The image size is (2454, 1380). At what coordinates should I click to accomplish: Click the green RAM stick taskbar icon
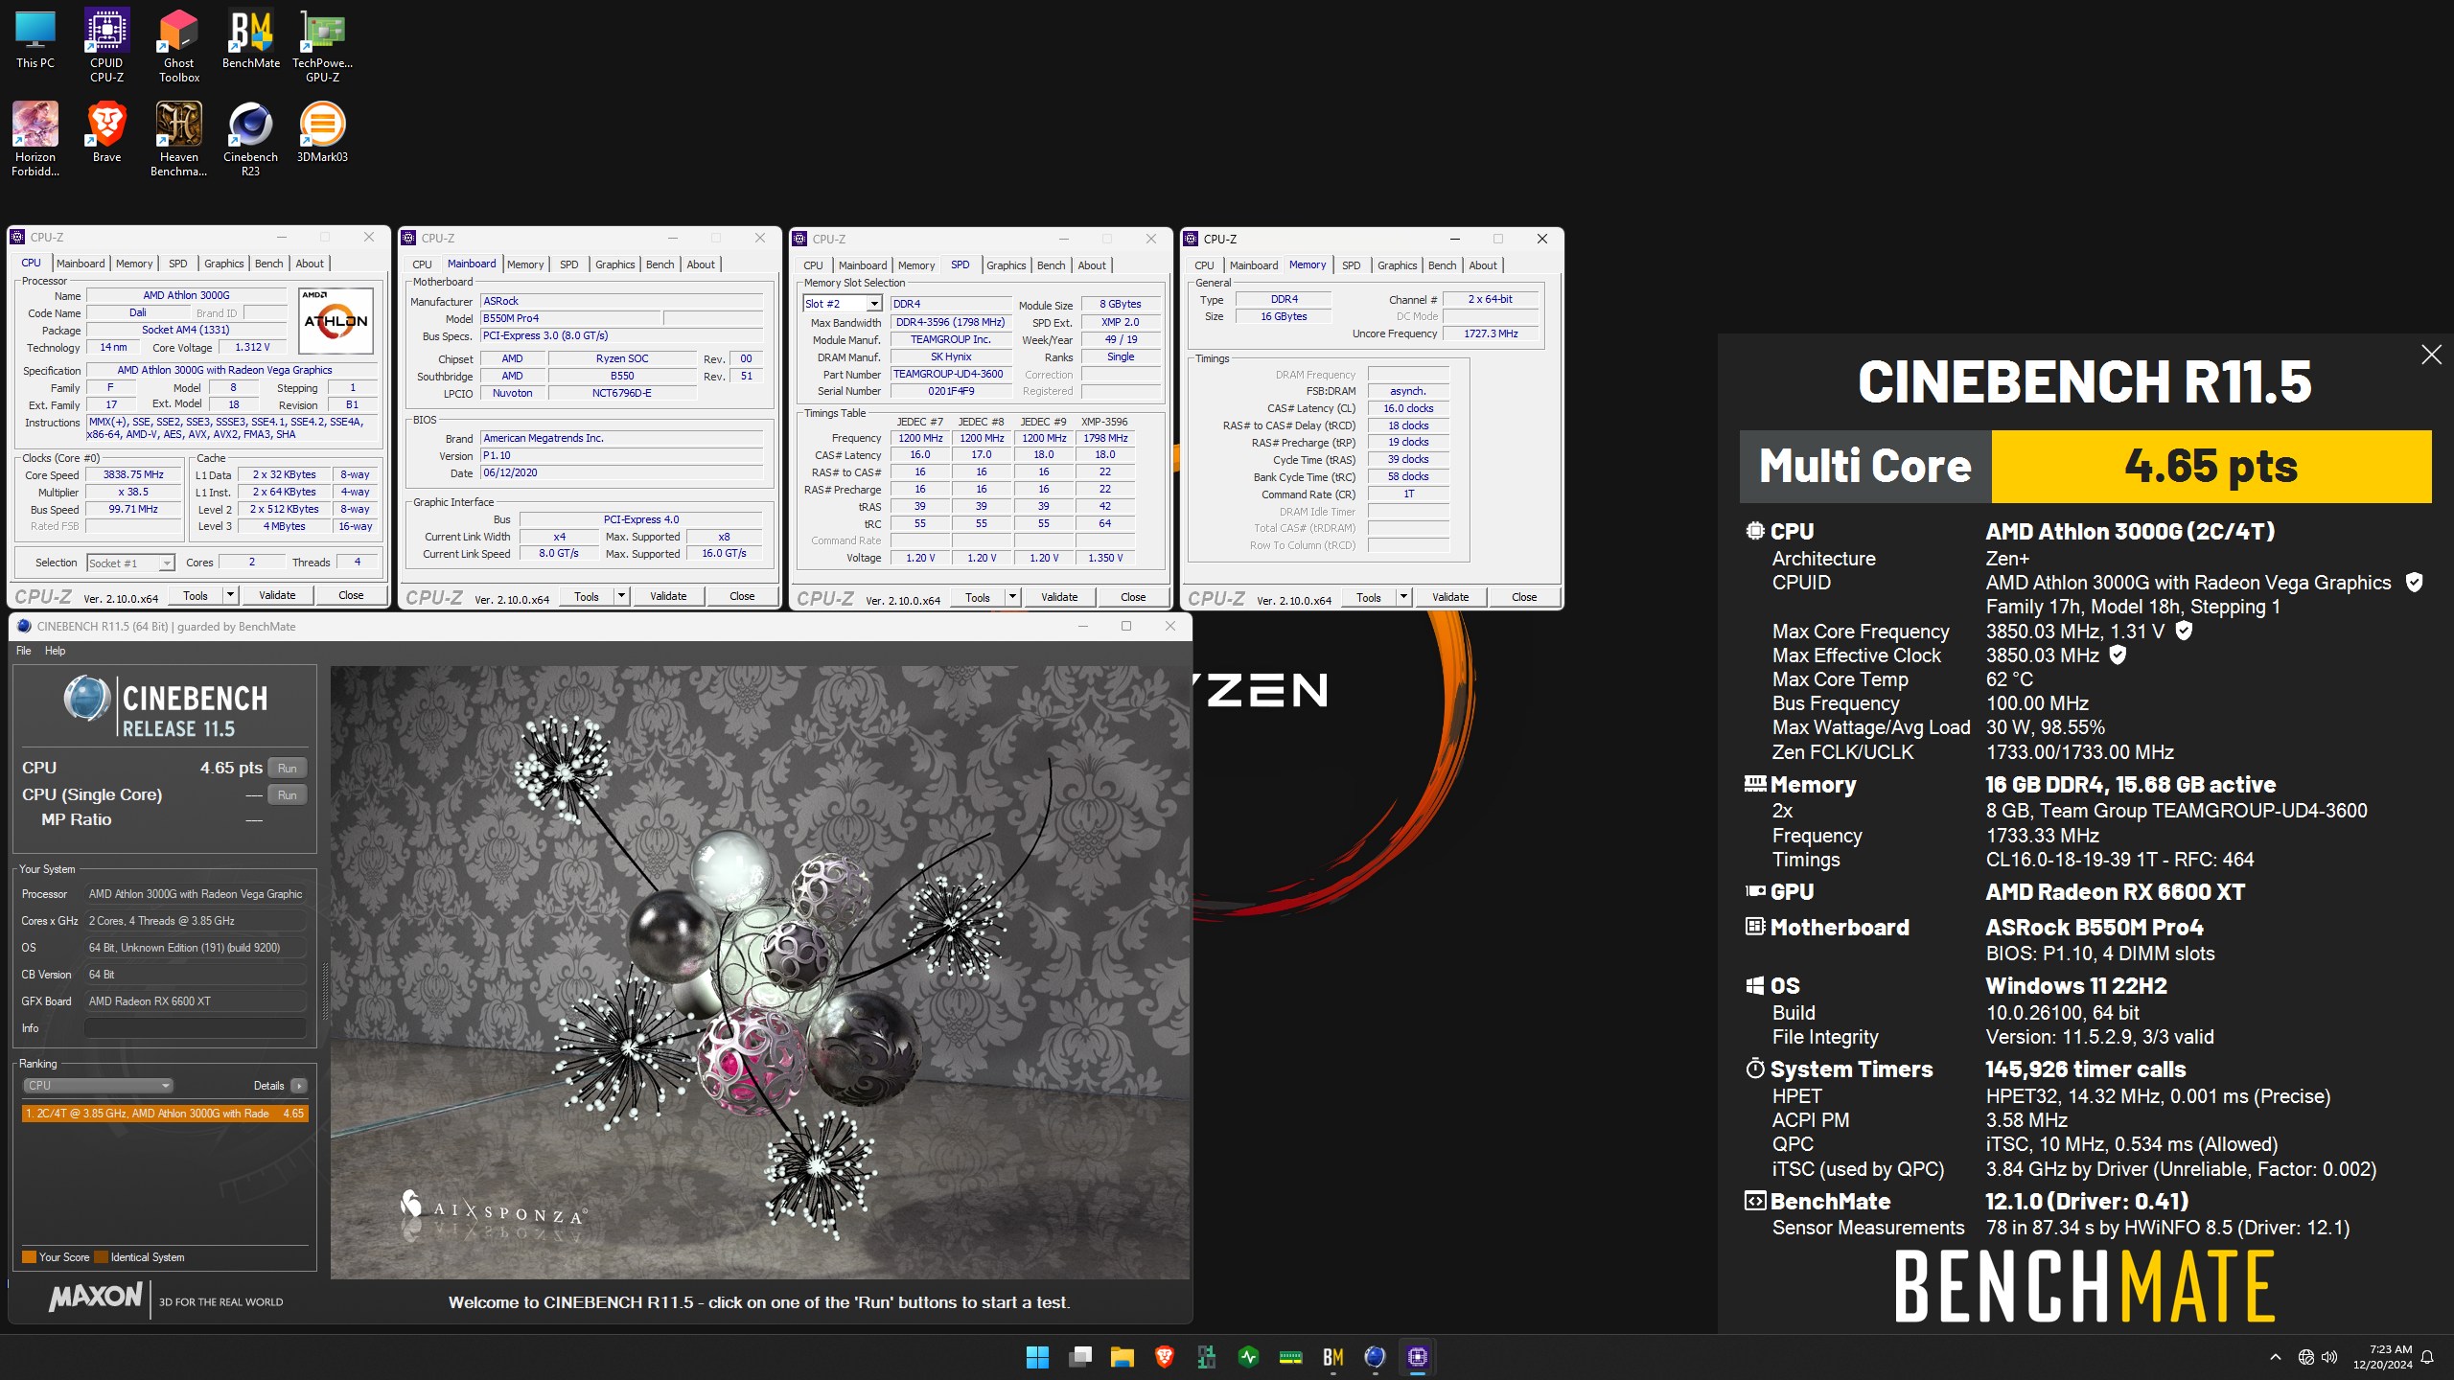[1290, 1357]
